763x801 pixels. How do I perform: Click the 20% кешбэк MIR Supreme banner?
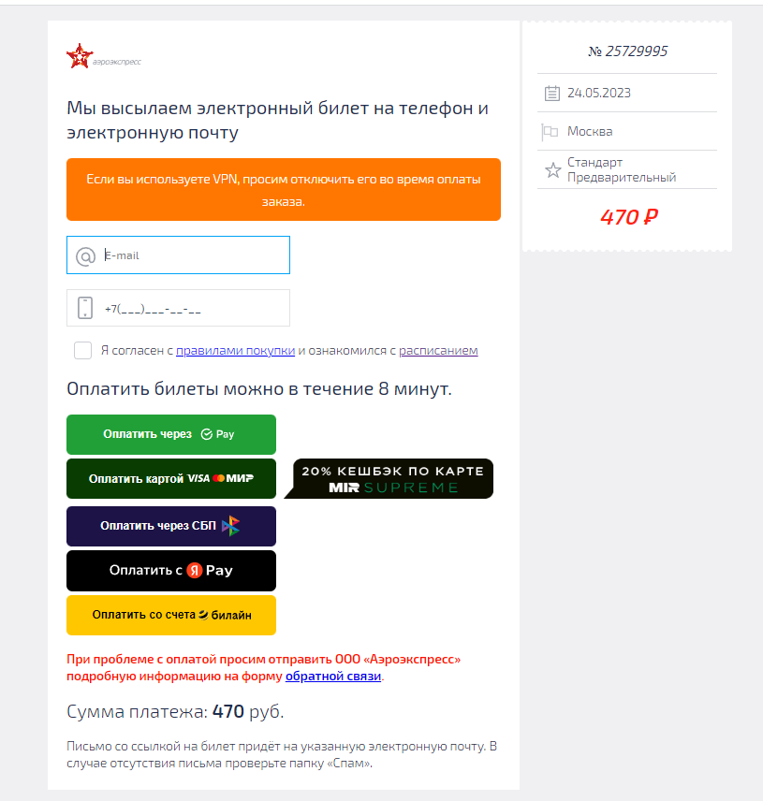389,479
